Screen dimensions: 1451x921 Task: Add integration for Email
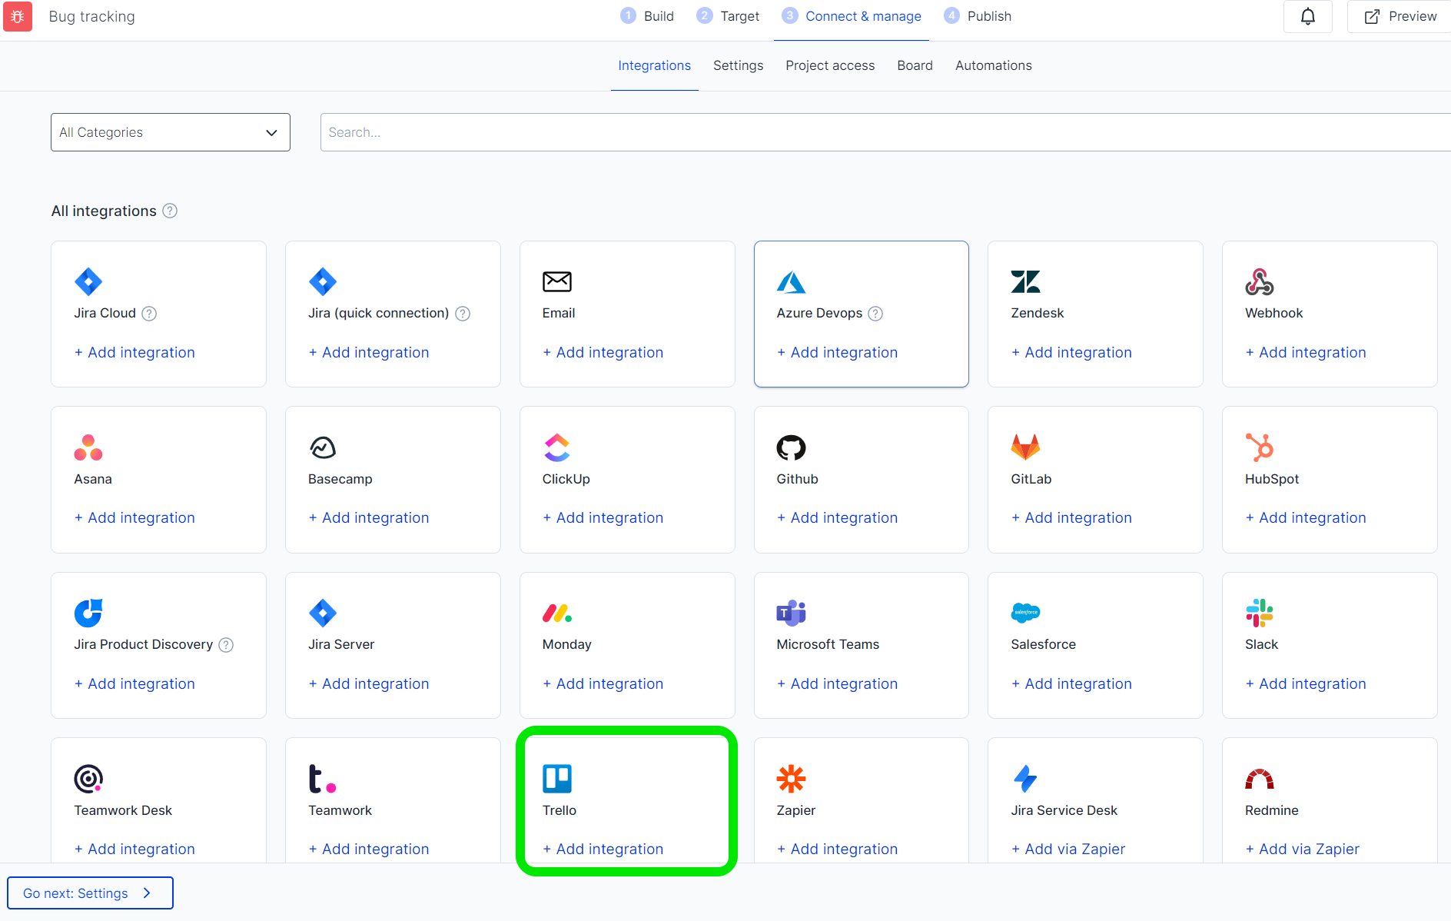(x=603, y=352)
